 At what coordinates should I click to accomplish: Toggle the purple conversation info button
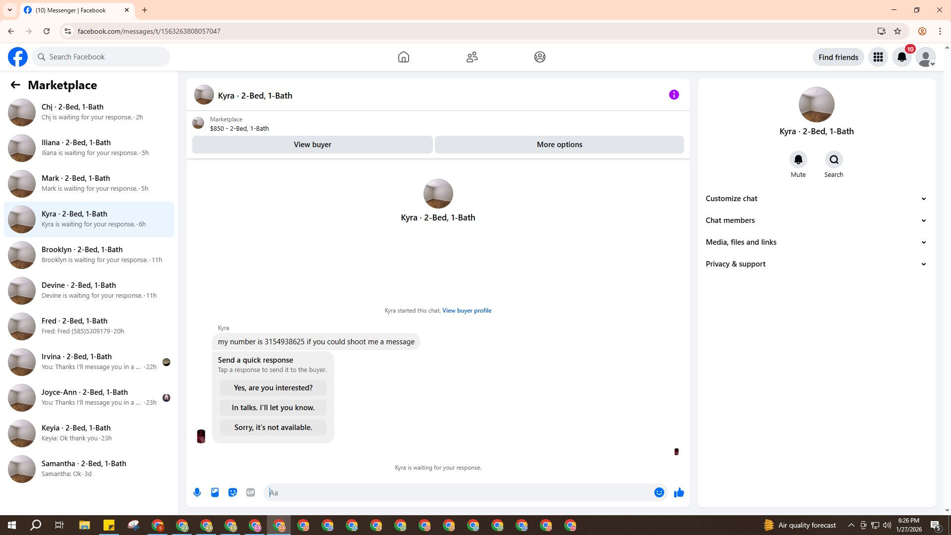coord(674,95)
